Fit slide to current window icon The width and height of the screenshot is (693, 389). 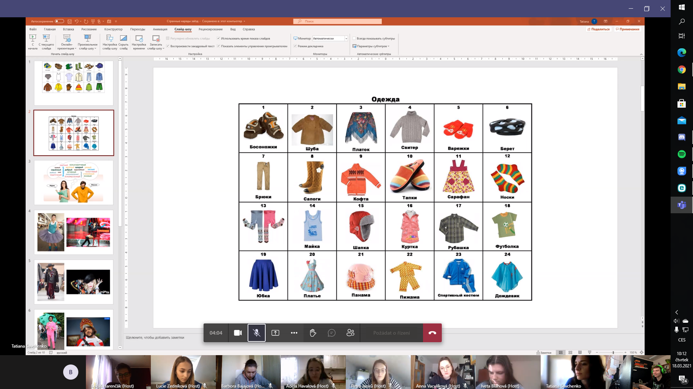click(641, 353)
